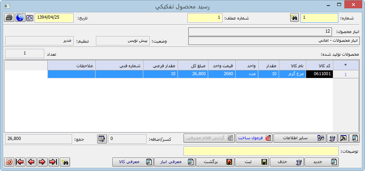Click جدید button to create new receipt
The height and width of the screenshot is (171, 365).
(x=322, y=162)
